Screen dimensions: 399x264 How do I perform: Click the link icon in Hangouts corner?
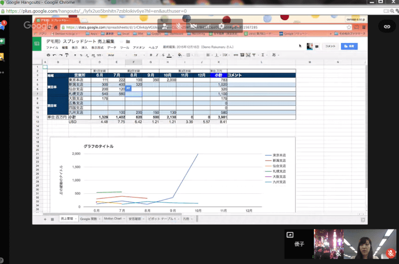tap(387, 26)
